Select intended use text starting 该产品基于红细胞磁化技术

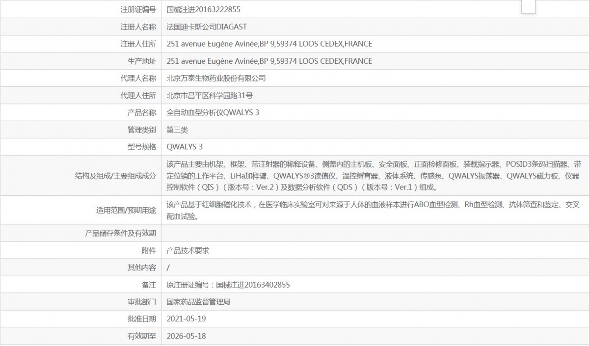click(x=373, y=210)
